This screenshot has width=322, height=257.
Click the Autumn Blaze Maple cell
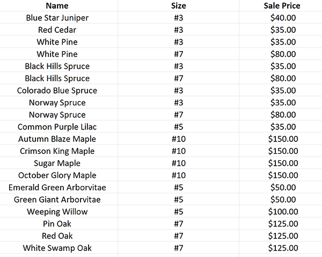[x=57, y=139]
